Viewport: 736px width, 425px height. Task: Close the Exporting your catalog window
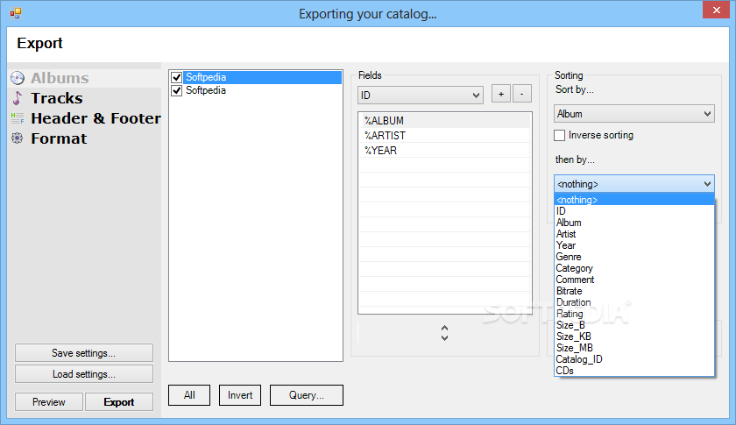716,10
